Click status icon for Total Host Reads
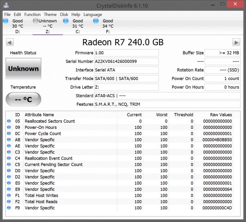The image size is (246, 222). [x=9, y=201]
